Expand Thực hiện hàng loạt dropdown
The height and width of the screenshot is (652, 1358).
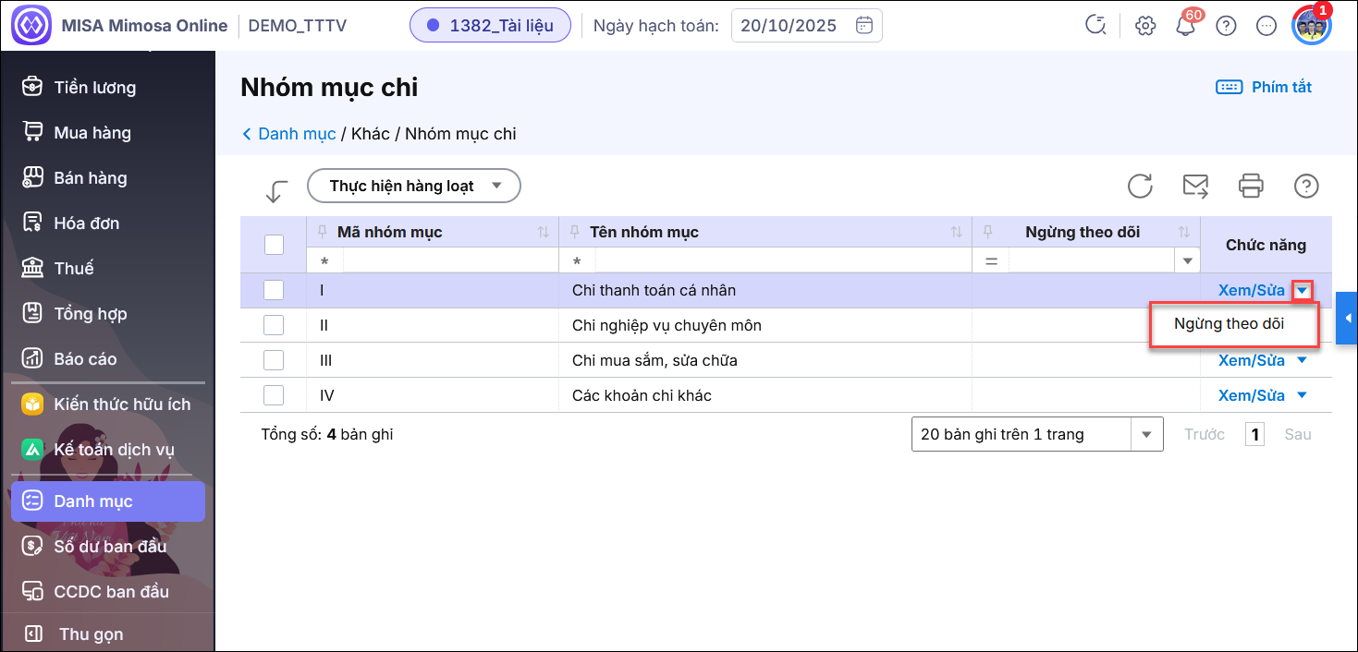413,186
